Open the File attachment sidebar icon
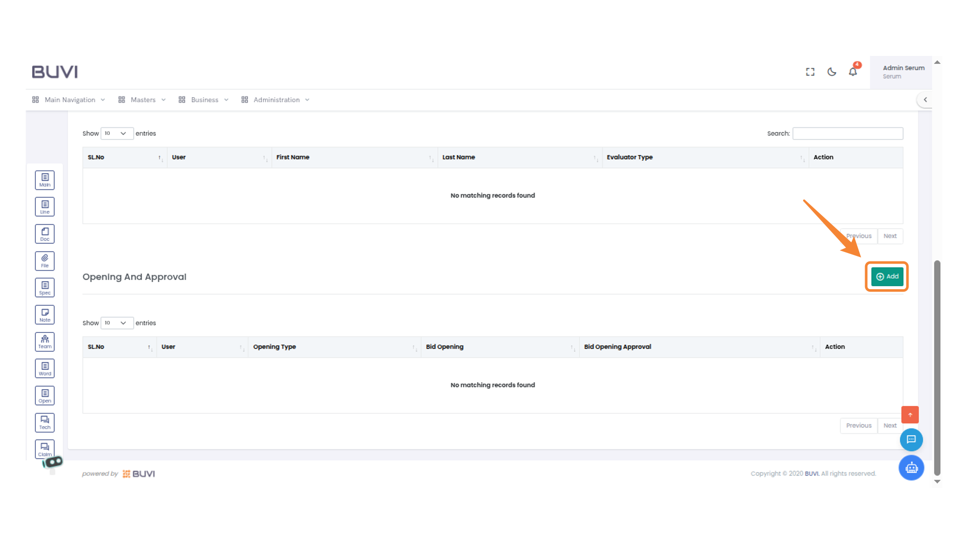The width and height of the screenshot is (968, 544). [x=45, y=261]
